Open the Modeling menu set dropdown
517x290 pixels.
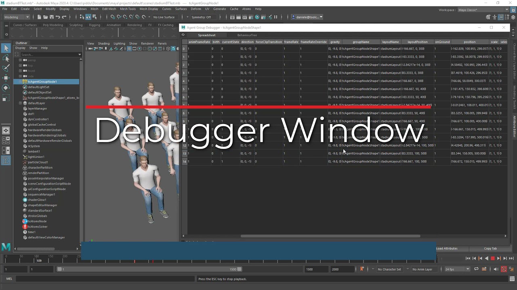coord(17,17)
